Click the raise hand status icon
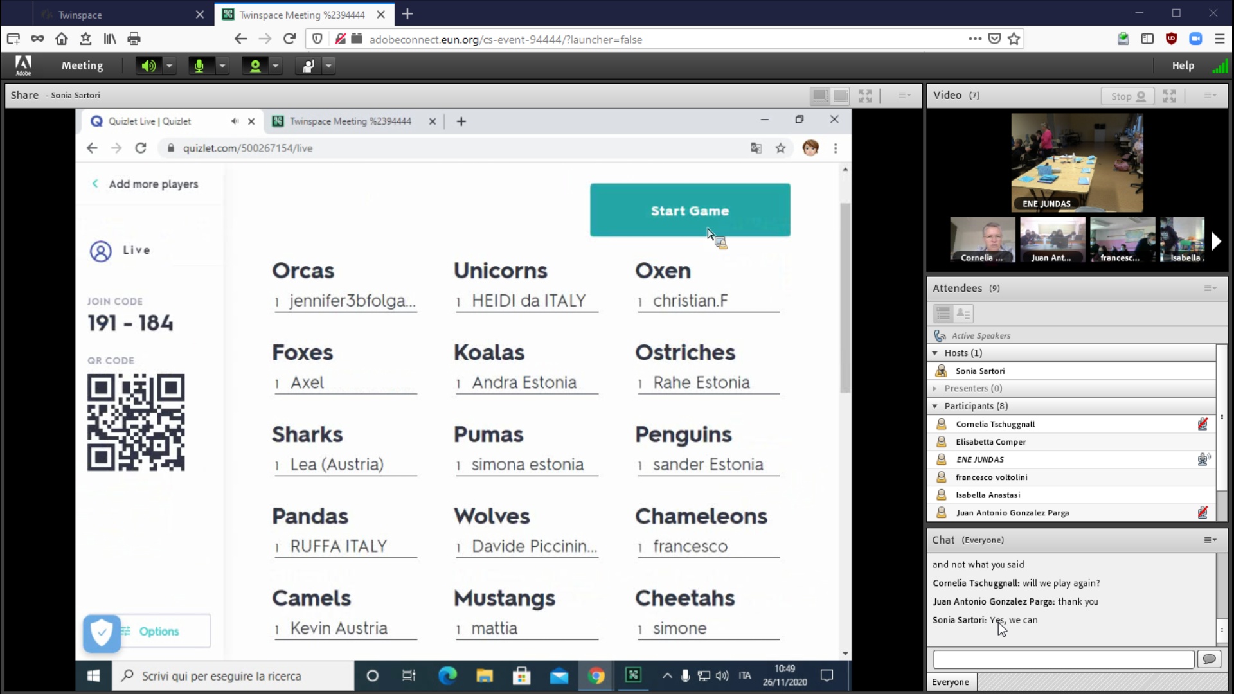 pos(308,66)
